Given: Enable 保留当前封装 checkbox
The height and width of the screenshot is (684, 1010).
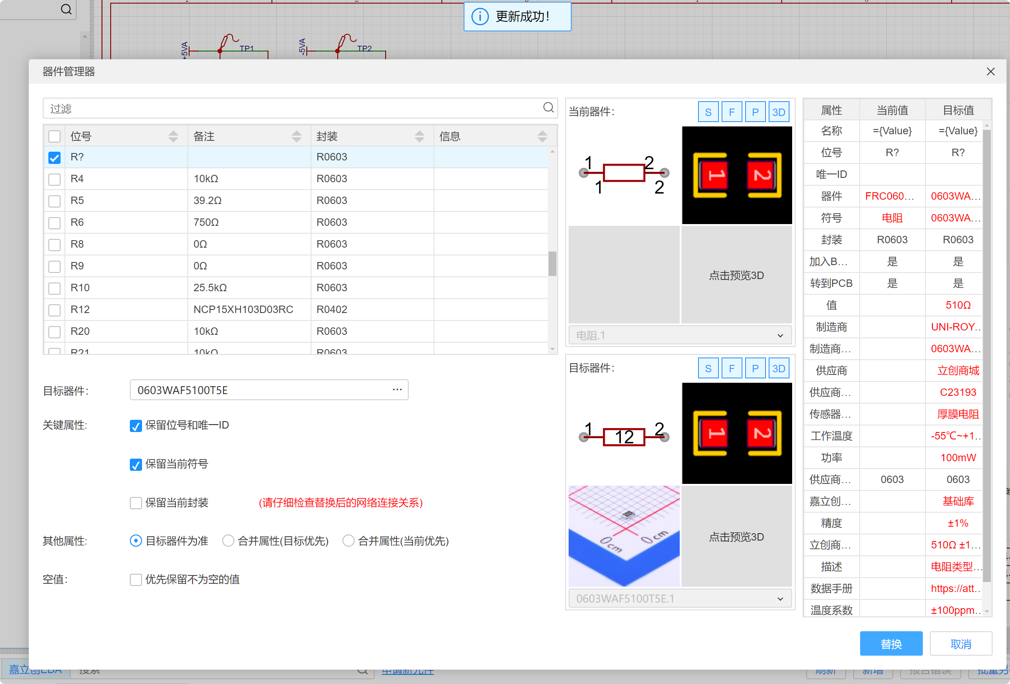Looking at the screenshot, I should point(136,503).
